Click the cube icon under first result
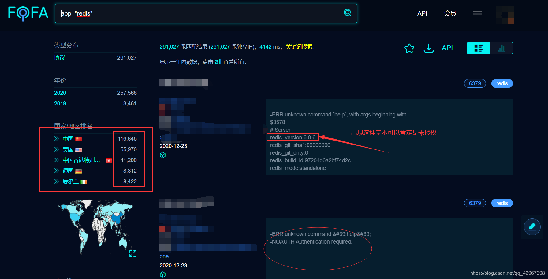Viewport: 548px width, 279px height. pyautogui.click(x=163, y=155)
